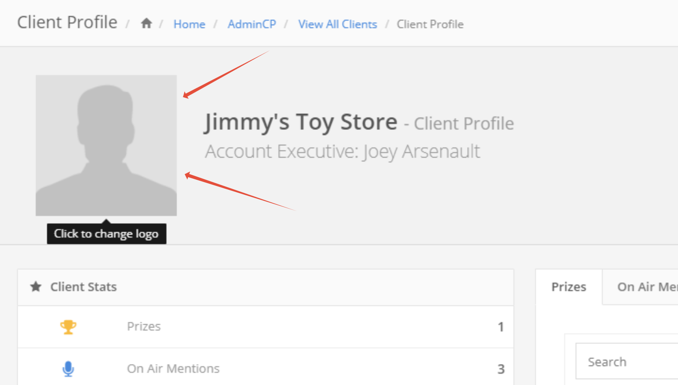This screenshot has width=678, height=385.
Task: Click the placeholder avatar to change the logo
Action: pyautogui.click(x=106, y=145)
